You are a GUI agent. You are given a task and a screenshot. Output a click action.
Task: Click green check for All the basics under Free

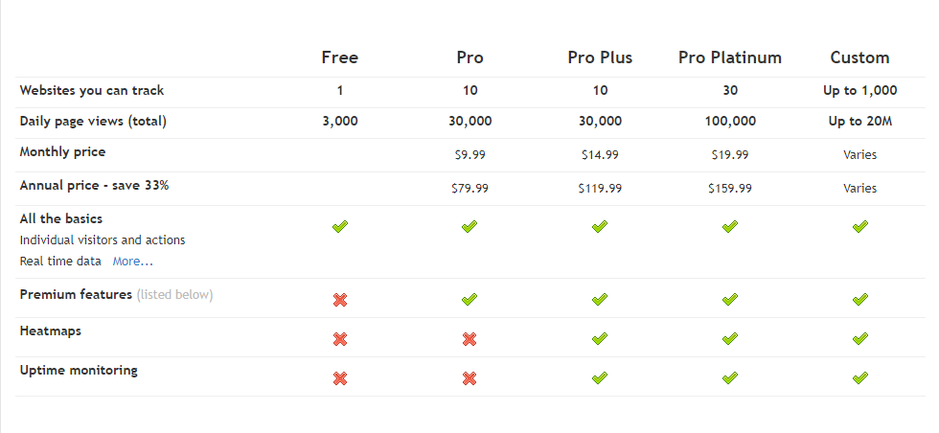(340, 226)
